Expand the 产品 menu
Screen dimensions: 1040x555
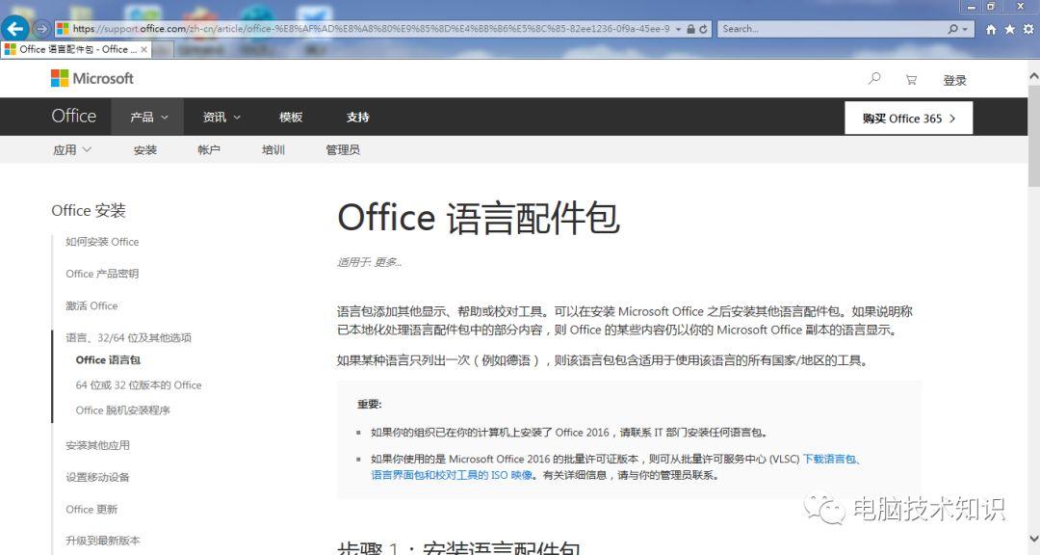click(148, 117)
